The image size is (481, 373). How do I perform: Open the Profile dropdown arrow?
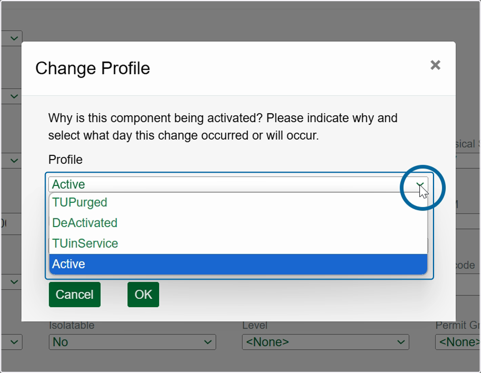420,184
